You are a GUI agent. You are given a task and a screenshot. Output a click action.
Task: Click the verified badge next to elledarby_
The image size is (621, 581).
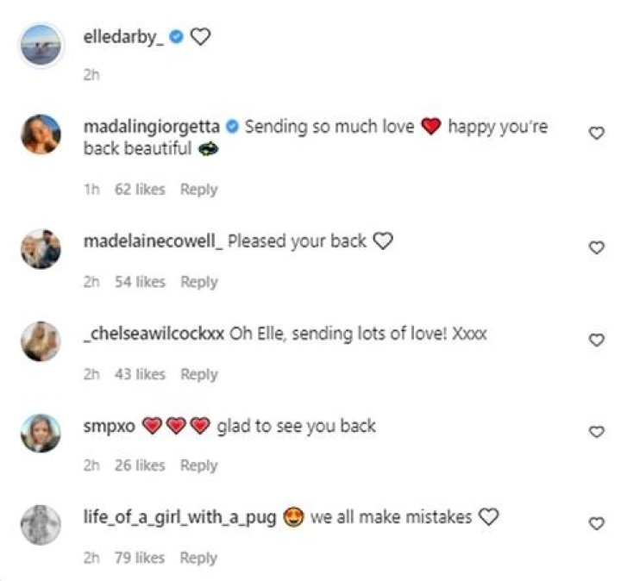[x=176, y=37]
